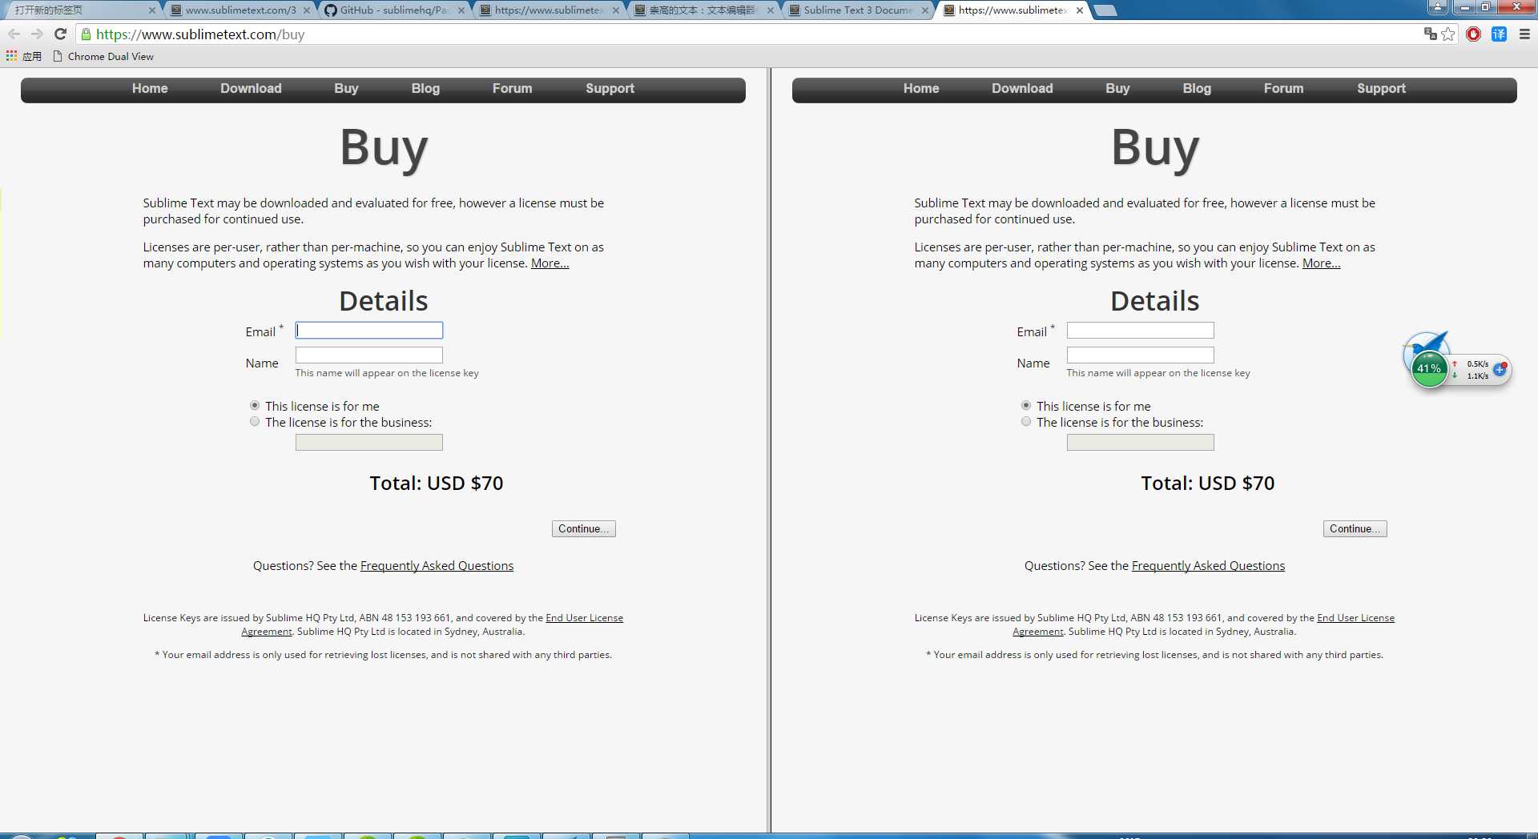Click 'Total: USD $70' text in left pane
This screenshot has height=839, width=1538.
click(x=437, y=484)
